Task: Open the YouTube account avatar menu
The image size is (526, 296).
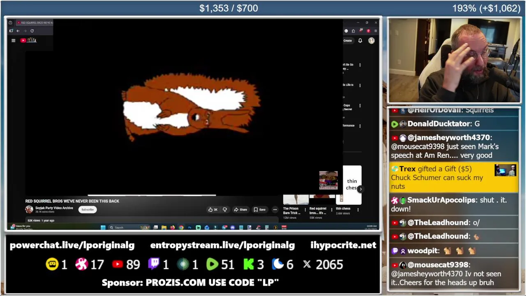Action: pos(371,41)
